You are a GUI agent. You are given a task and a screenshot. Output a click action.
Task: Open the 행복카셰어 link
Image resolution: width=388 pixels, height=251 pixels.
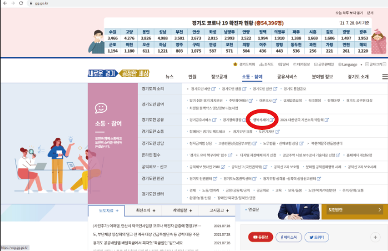tap(261, 119)
